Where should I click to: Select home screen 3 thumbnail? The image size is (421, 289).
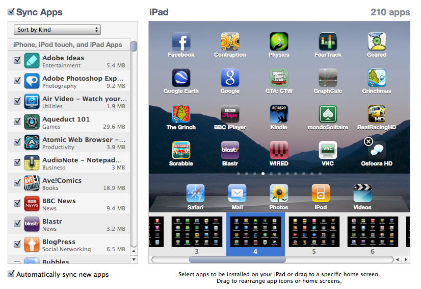197,232
